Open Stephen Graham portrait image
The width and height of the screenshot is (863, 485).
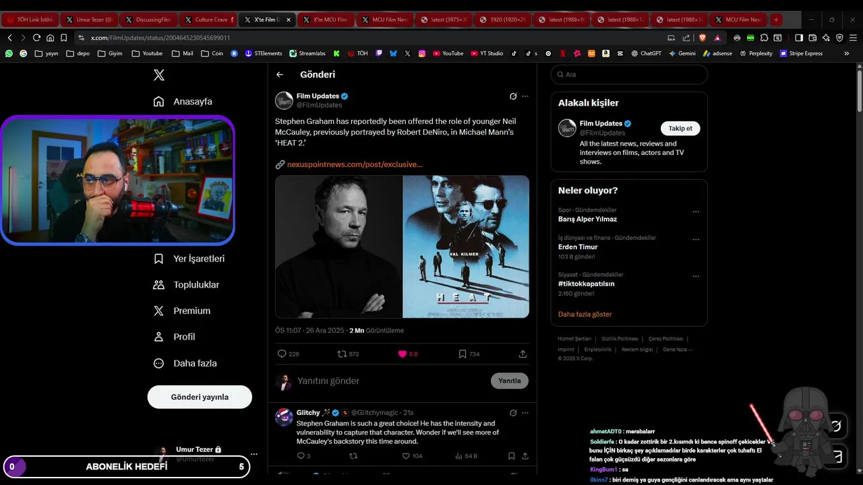tap(338, 247)
